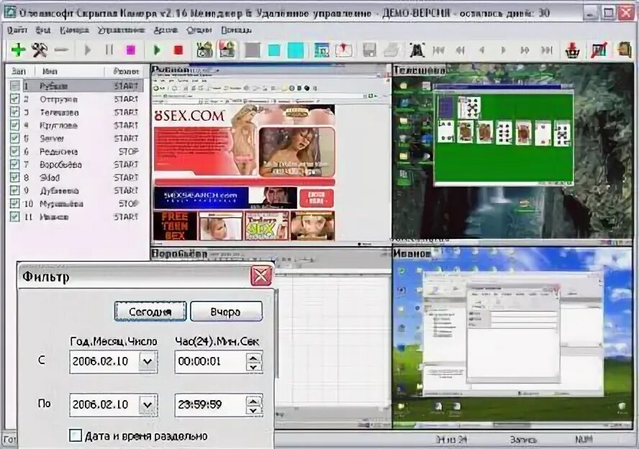Click the red-marked map toolbar icon
Screen dimensions: 639x449
pyautogui.click(x=344, y=50)
